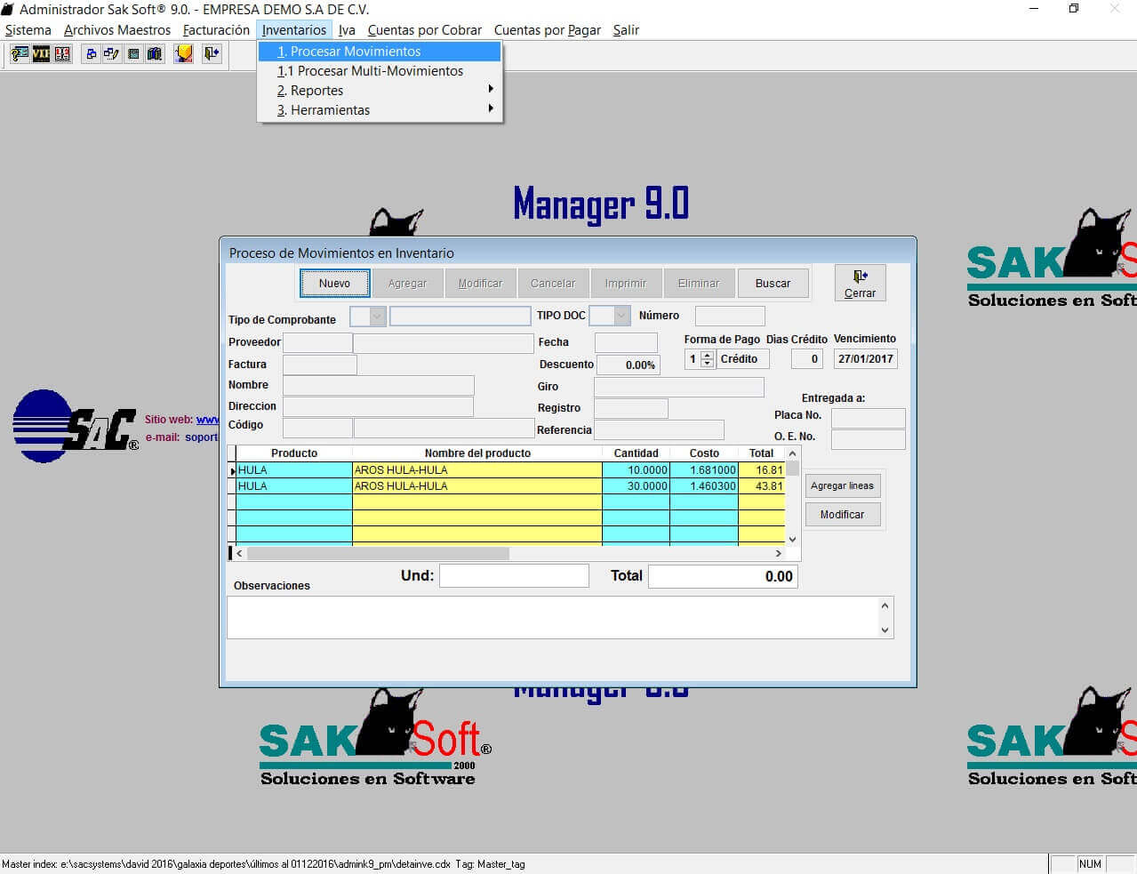Click the Producto column header
Screen dimensions: 1137x874
(x=294, y=453)
